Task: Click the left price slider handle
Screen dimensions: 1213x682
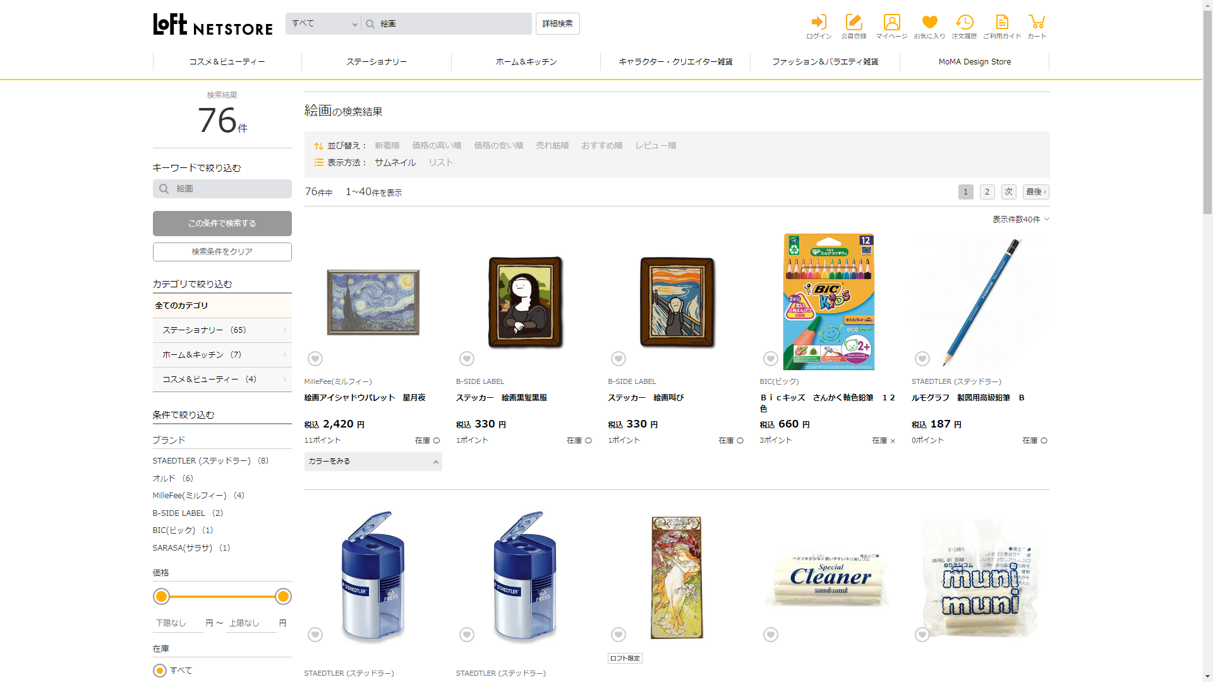Action: (x=162, y=596)
